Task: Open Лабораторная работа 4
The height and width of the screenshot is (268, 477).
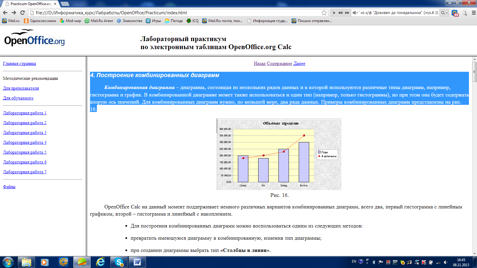Action: tap(25, 142)
